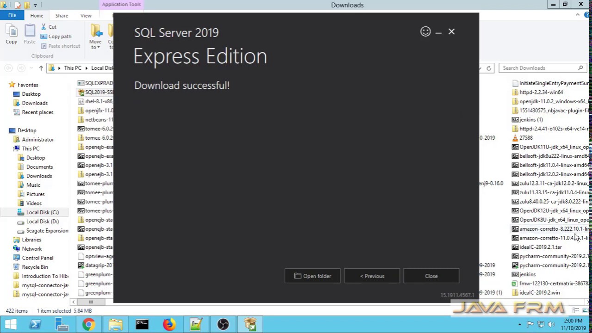Expand the File Explorer ribbon chevron
The width and height of the screenshot is (592, 333).
click(577, 15)
